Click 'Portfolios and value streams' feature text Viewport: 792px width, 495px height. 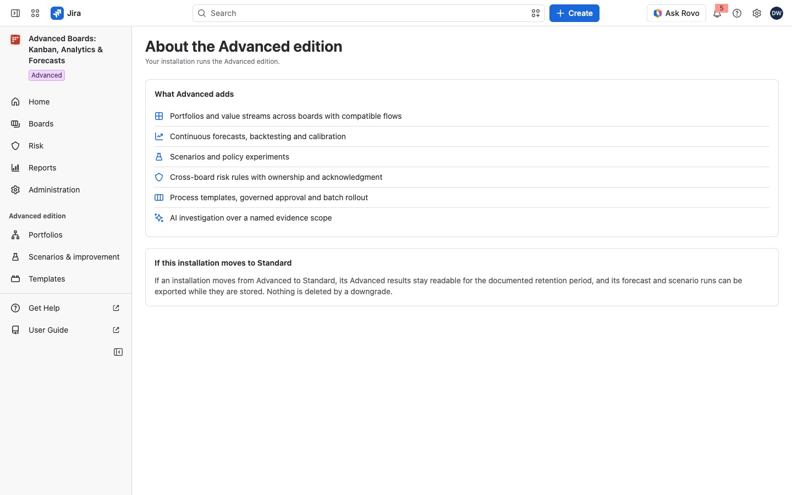286,116
